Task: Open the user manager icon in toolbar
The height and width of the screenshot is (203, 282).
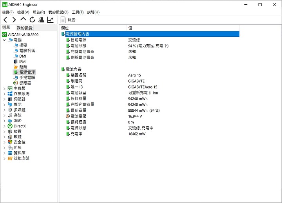Action: tap(42, 20)
